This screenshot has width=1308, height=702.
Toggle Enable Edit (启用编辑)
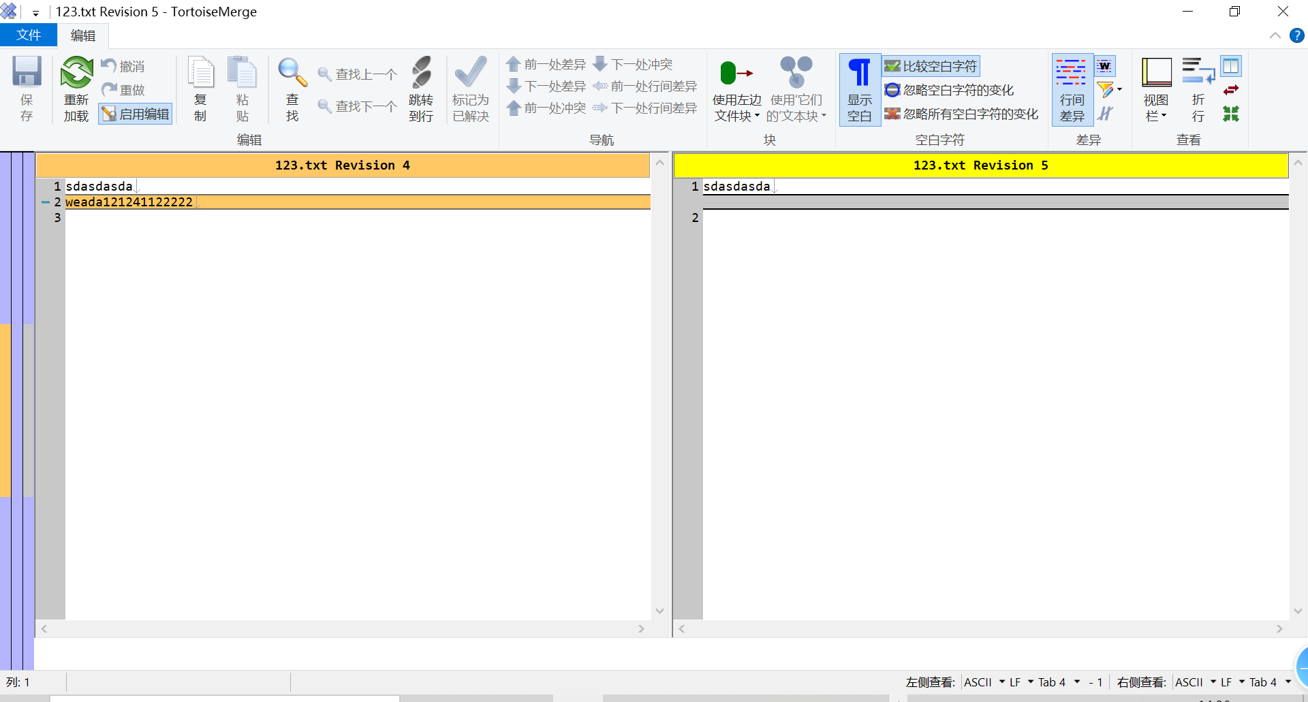click(x=136, y=114)
